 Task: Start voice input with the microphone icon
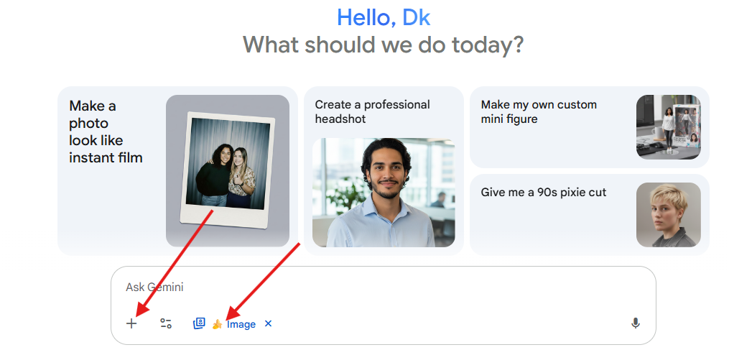coord(635,323)
